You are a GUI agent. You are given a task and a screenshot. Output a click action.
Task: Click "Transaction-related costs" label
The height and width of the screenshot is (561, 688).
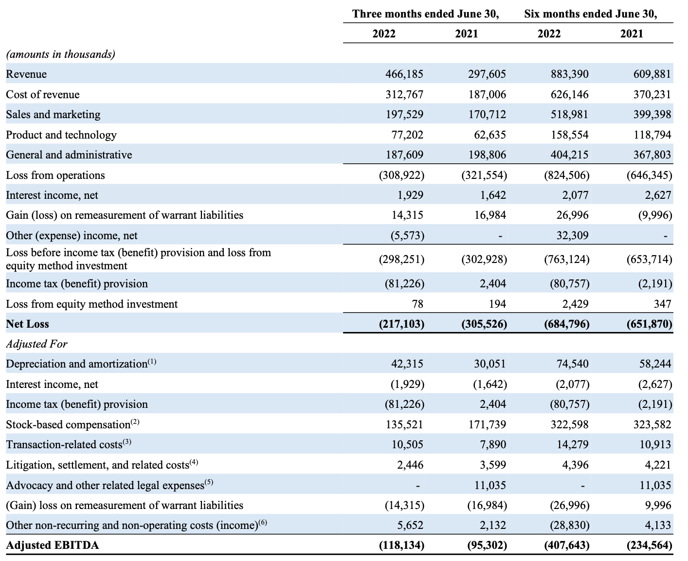[x=69, y=444]
